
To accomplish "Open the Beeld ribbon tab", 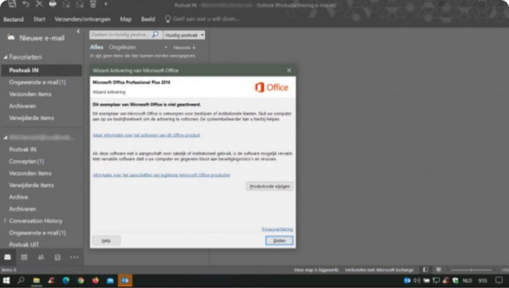I will point(148,19).
